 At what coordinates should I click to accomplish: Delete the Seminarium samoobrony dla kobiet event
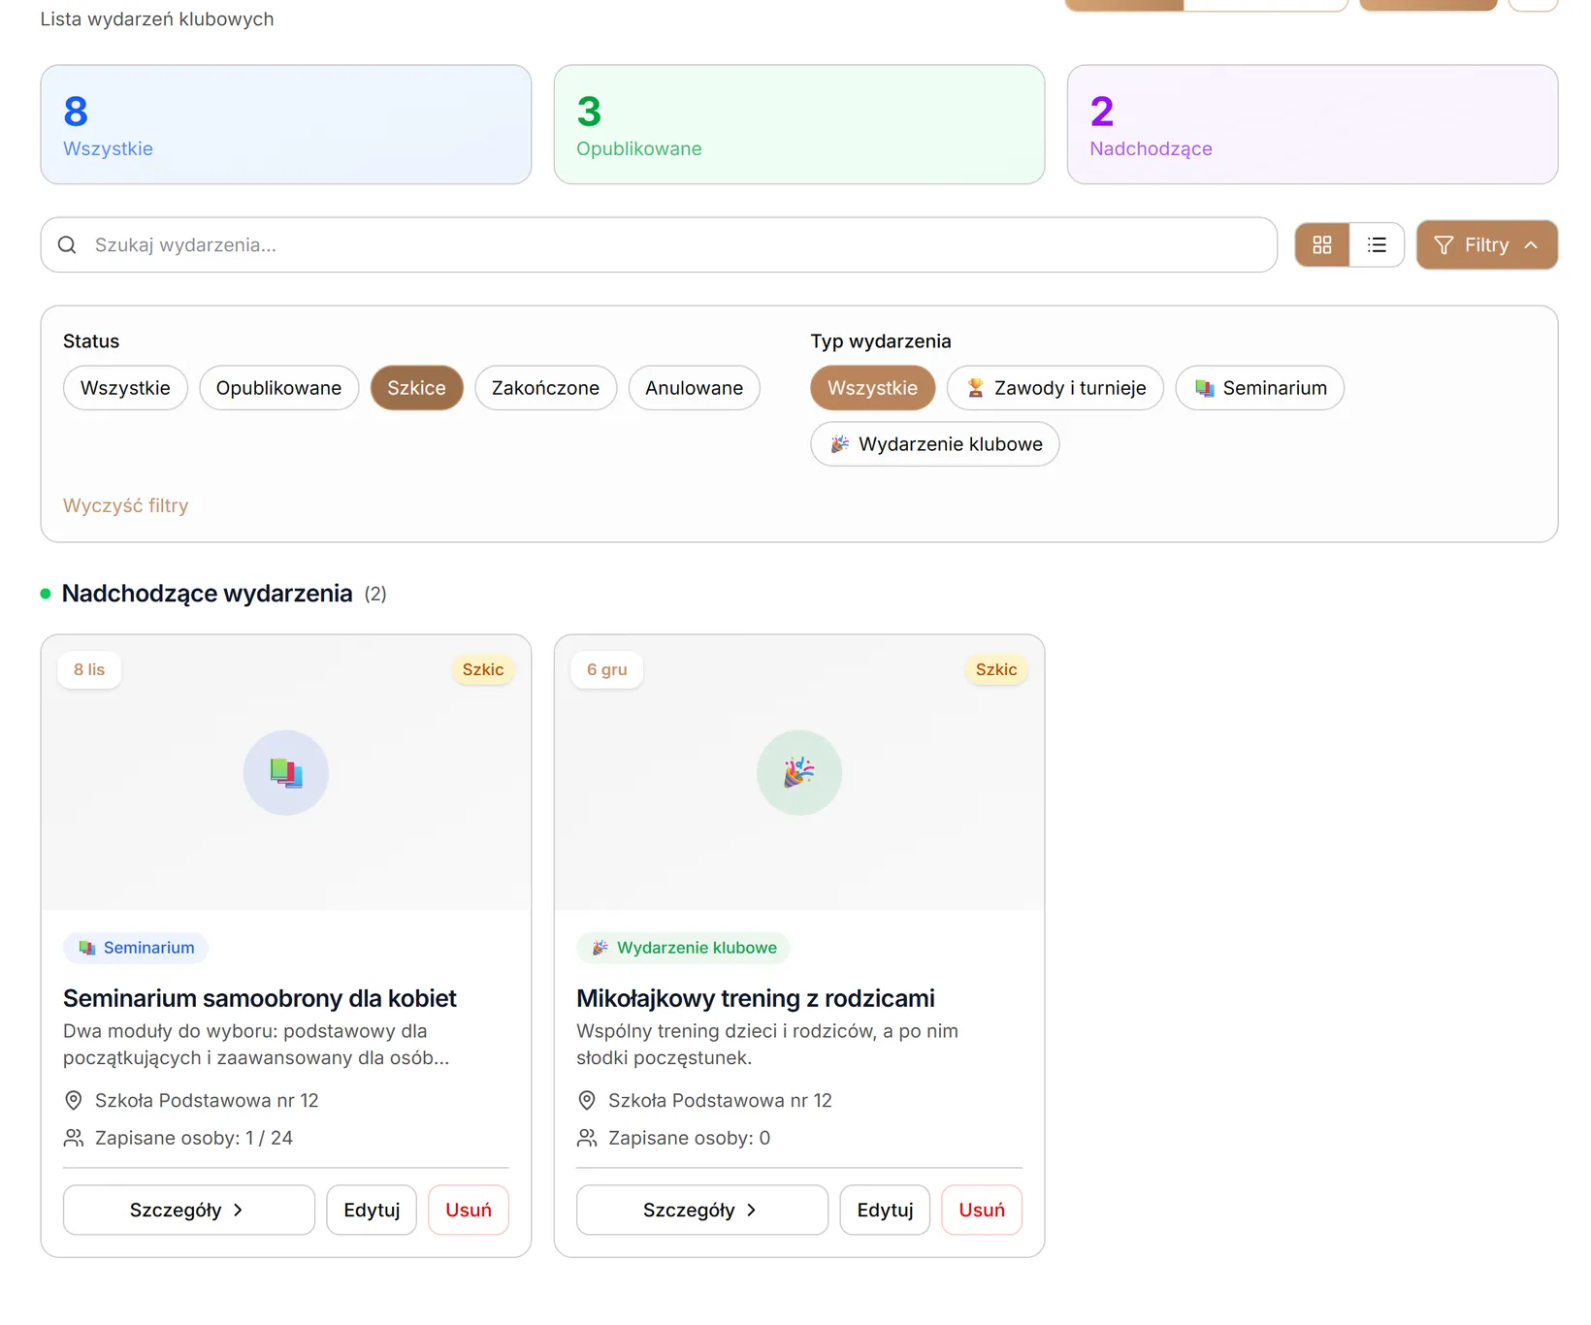click(x=469, y=1210)
